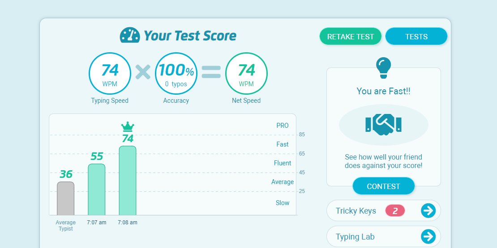Image resolution: width=497 pixels, height=248 pixels.
Task: Open the TESTS page button
Action: 416,37
